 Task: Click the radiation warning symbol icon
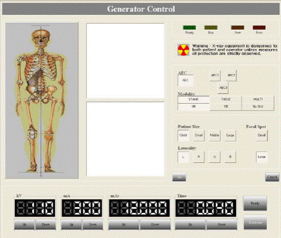184,50
